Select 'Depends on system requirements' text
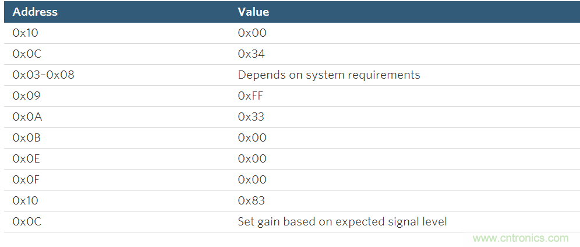 tap(328, 75)
